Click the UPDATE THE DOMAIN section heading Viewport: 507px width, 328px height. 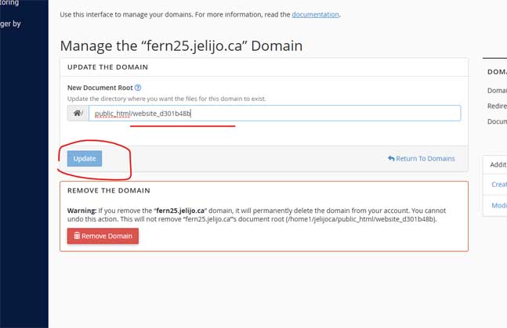107,67
